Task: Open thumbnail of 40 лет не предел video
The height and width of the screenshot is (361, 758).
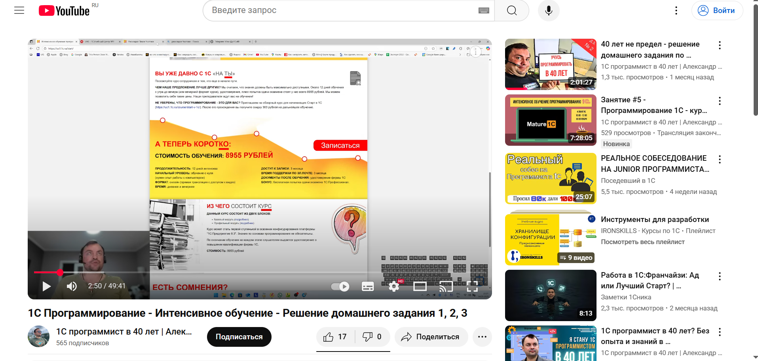Action: [x=551, y=64]
